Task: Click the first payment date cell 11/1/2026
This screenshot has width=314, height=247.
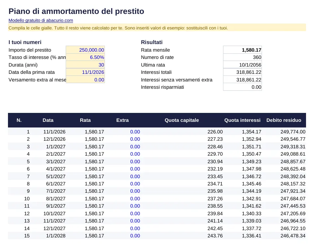Action: (x=85, y=72)
